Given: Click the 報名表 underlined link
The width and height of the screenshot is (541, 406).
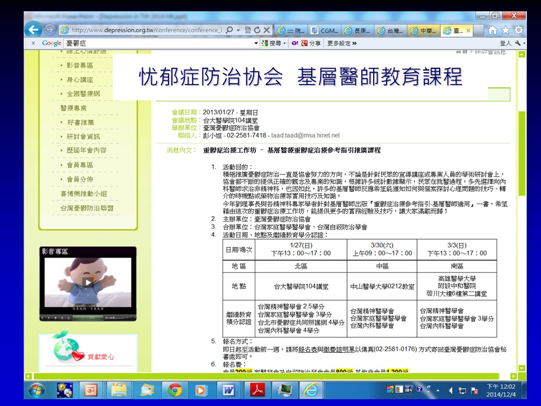Looking at the screenshot, I should click(308, 350).
